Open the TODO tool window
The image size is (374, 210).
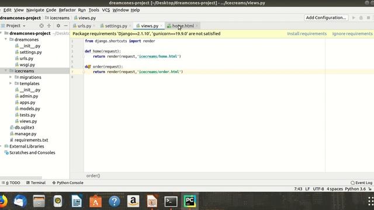(11, 183)
